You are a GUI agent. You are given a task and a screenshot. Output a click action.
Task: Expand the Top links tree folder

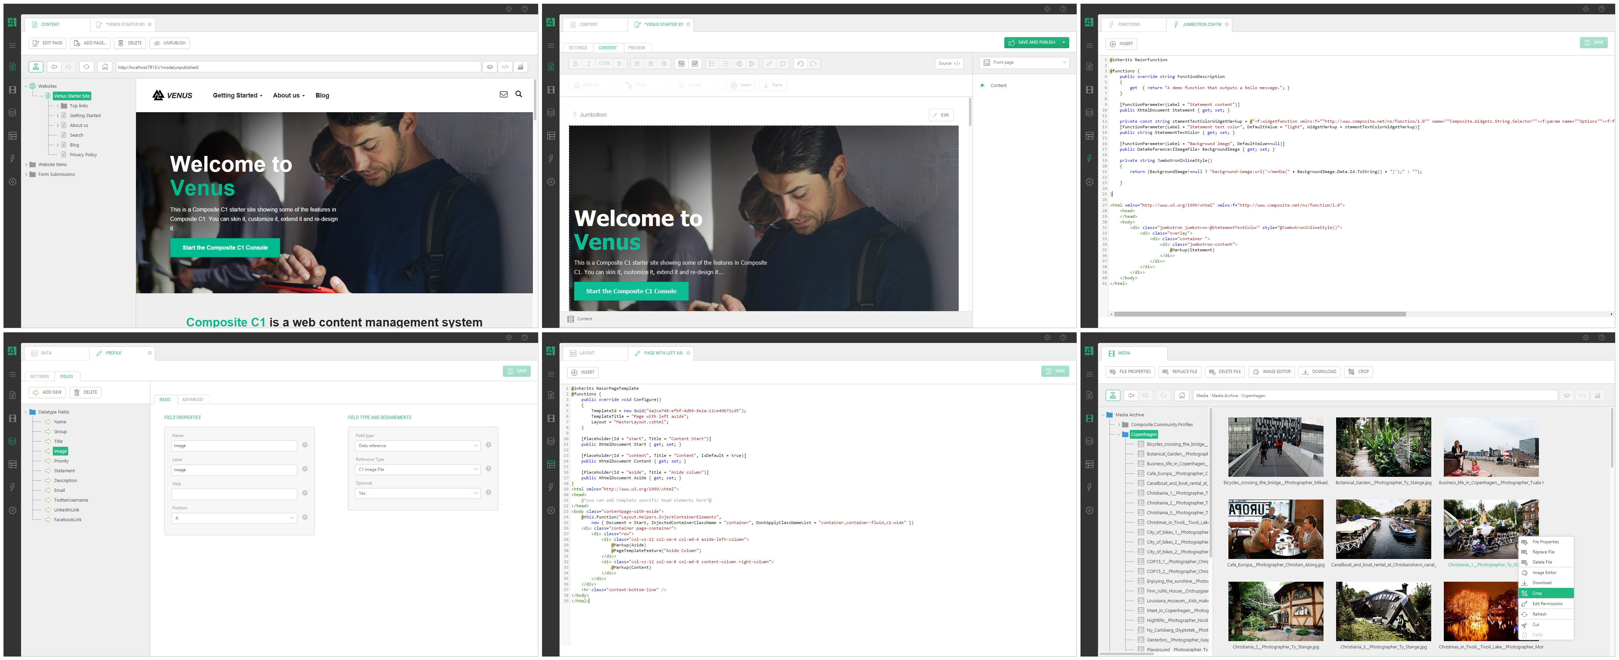(x=57, y=106)
